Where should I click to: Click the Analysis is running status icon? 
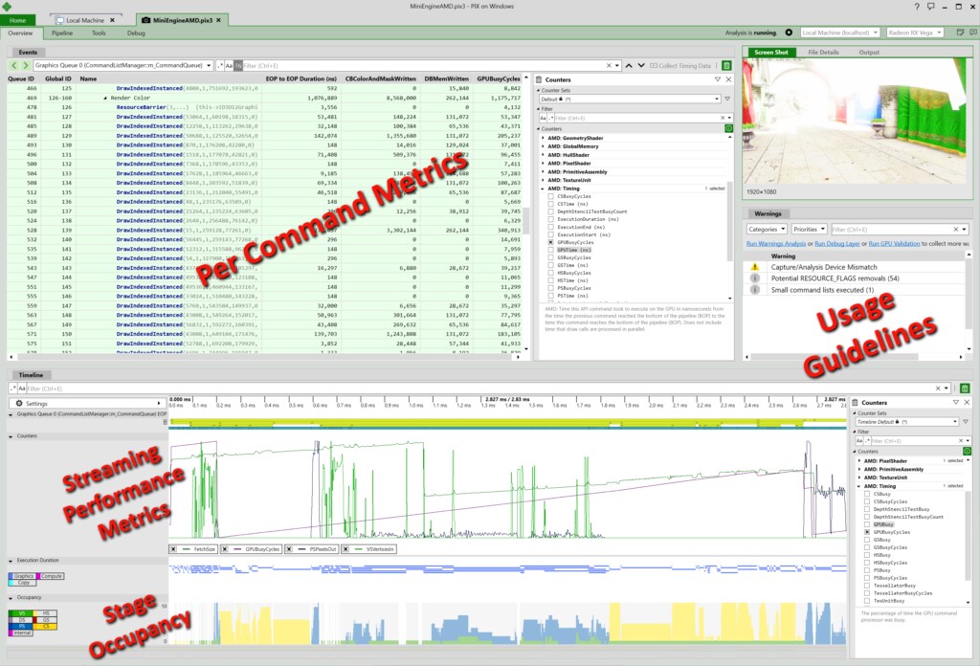tap(789, 32)
